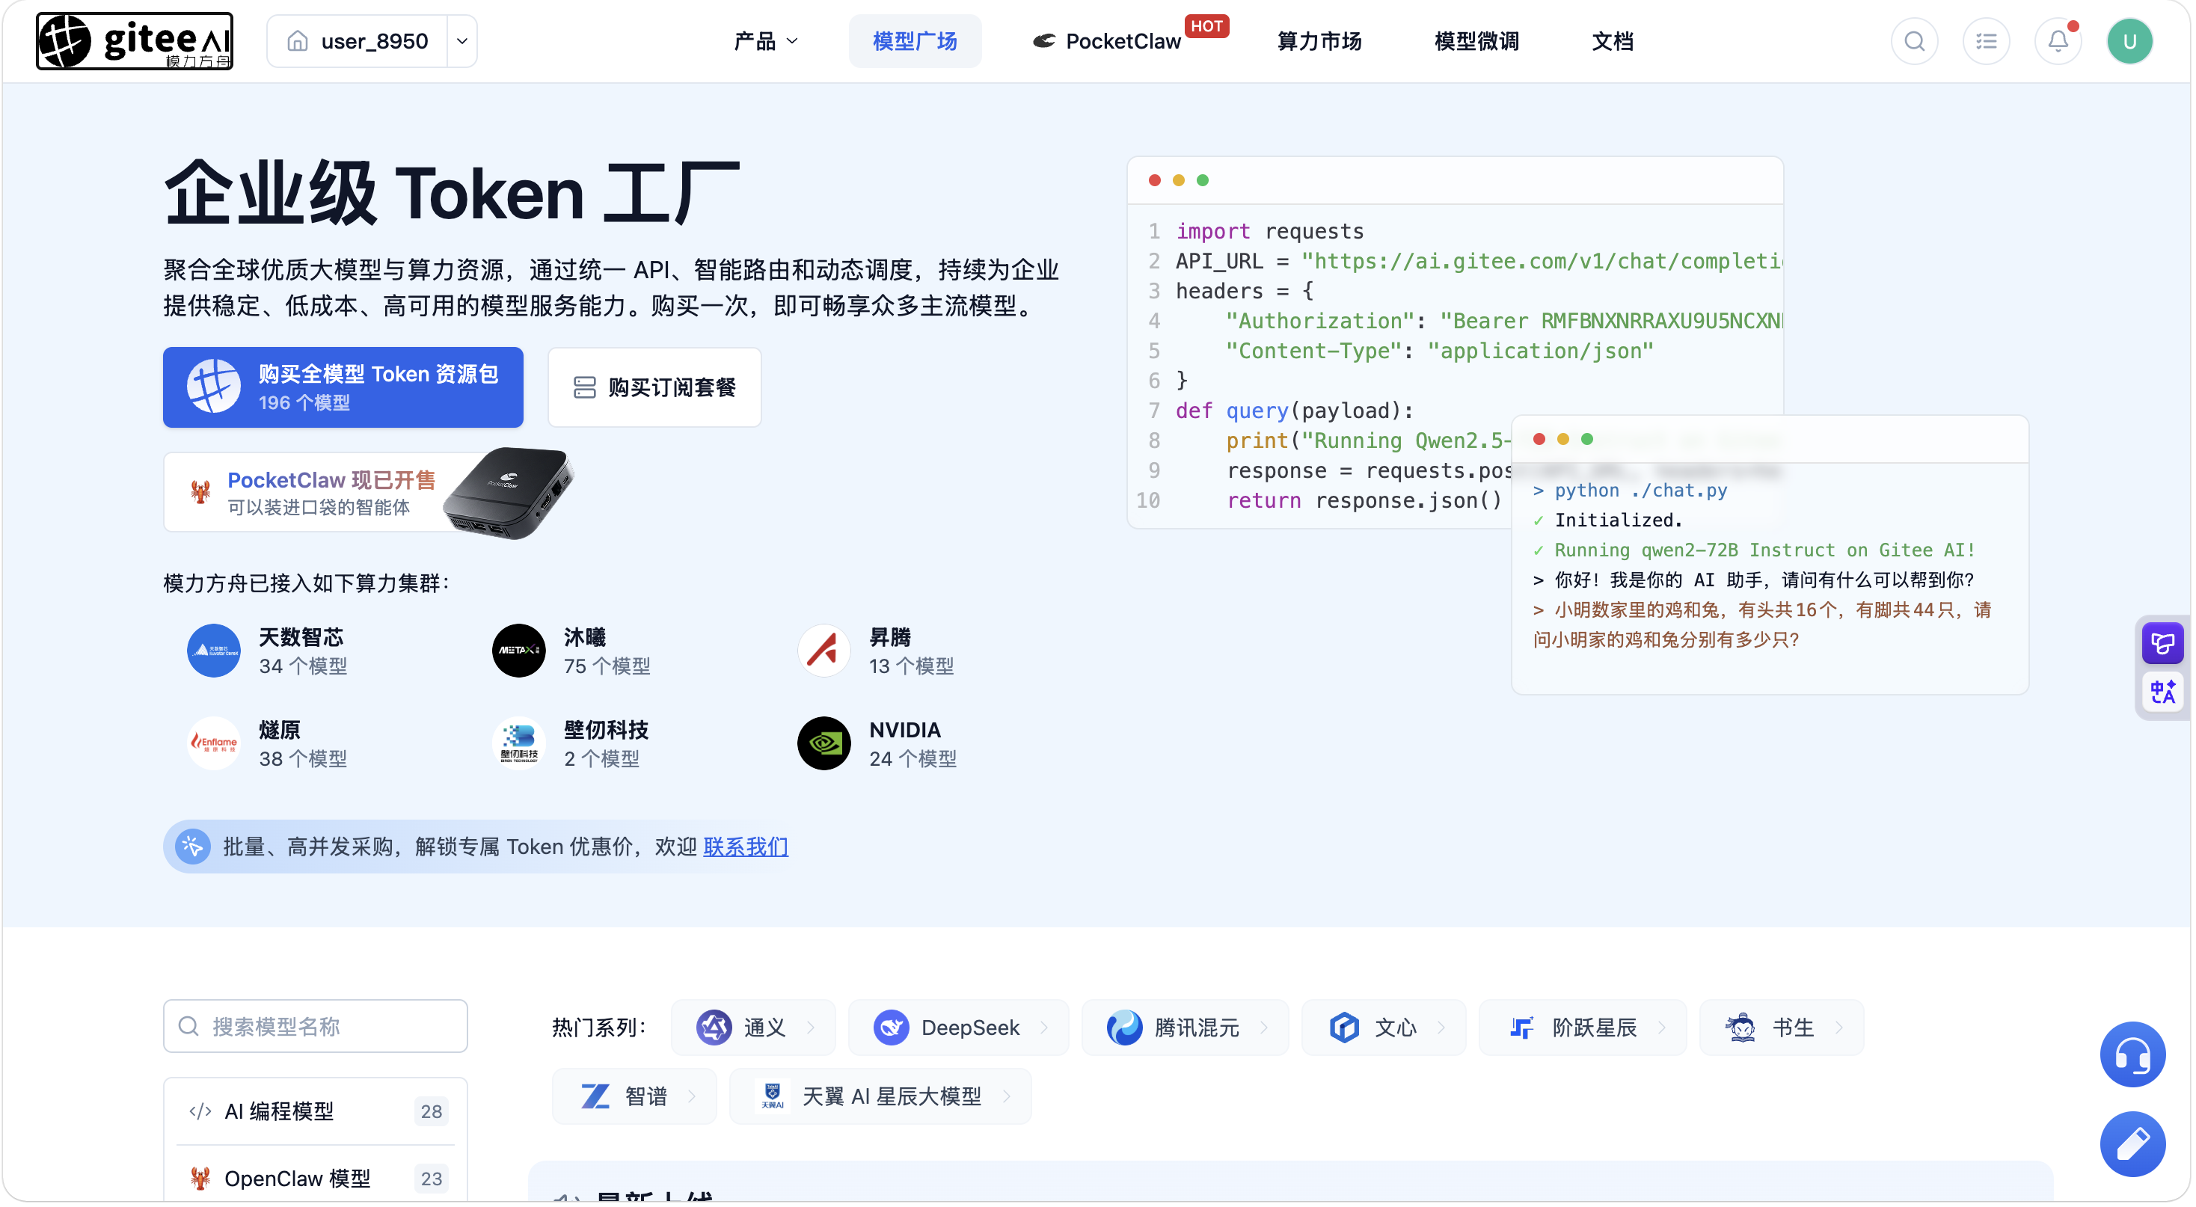Open 模型微调 in navigation
The width and height of the screenshot is (2196, 1207).
(x=1476, y=41)
